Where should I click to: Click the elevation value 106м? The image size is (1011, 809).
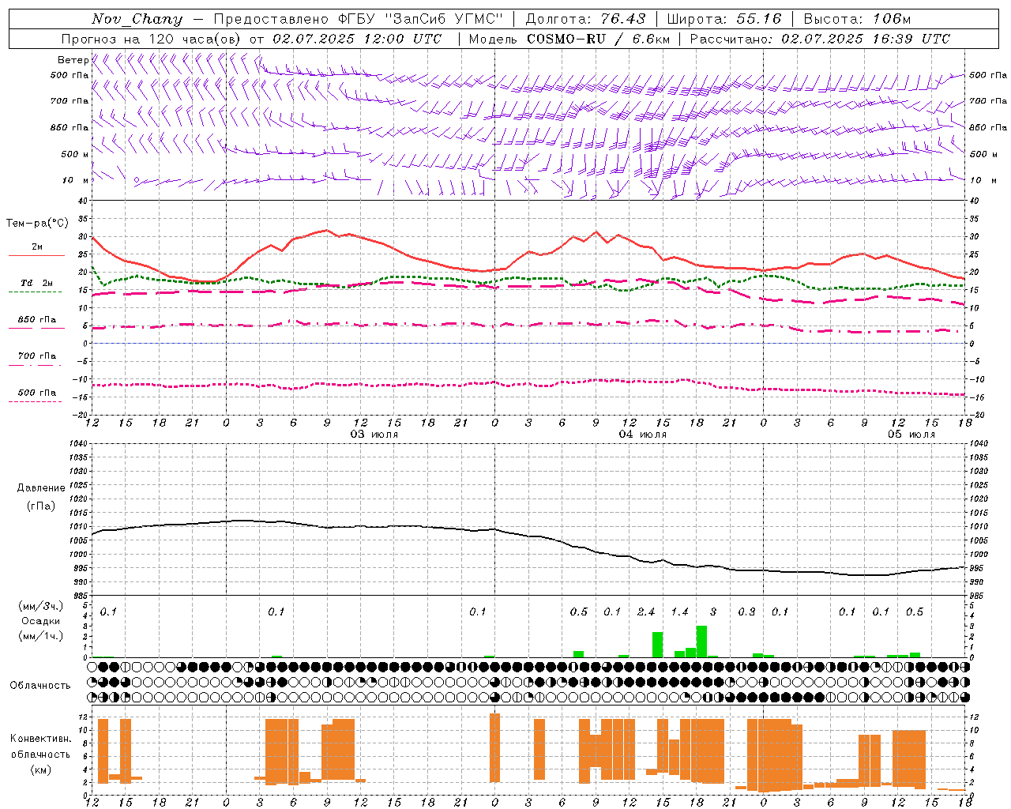(x=891, y=19)
